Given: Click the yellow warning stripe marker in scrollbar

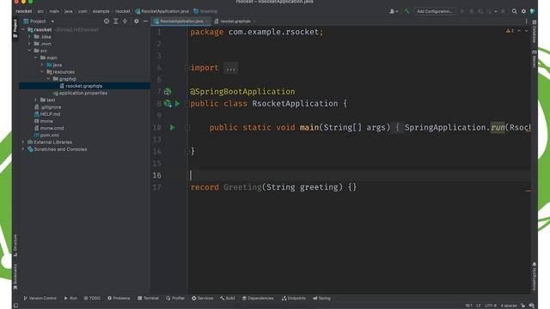Looking at the screenshot, I should (x=529, y=191).
